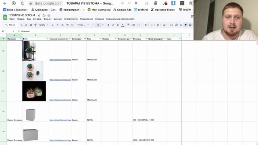Check the cloud save status icon
The image size is (258, 145).
[49, 15]
